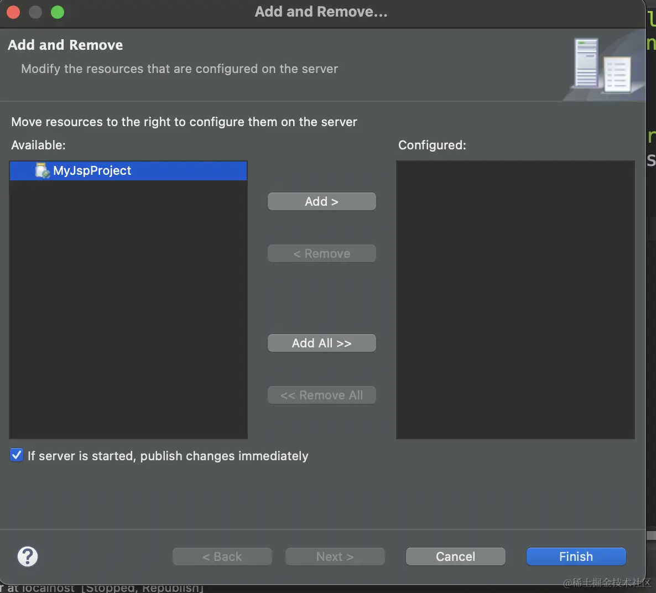Click Finish to apply server resources
This screenshot has width=656, height=593.
click(x=576, y=556)
